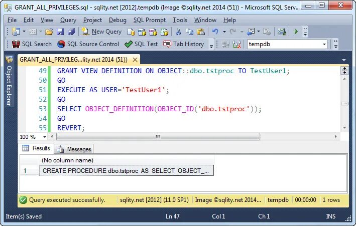Viewport: 356px width, 226px height.
Task: Click the Save All icon
Action: pyautogui.click(x=71, y=32)
